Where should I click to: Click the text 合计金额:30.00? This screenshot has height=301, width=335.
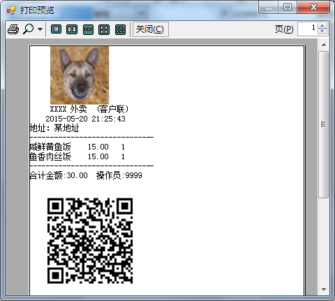click(x=59, y=175)
